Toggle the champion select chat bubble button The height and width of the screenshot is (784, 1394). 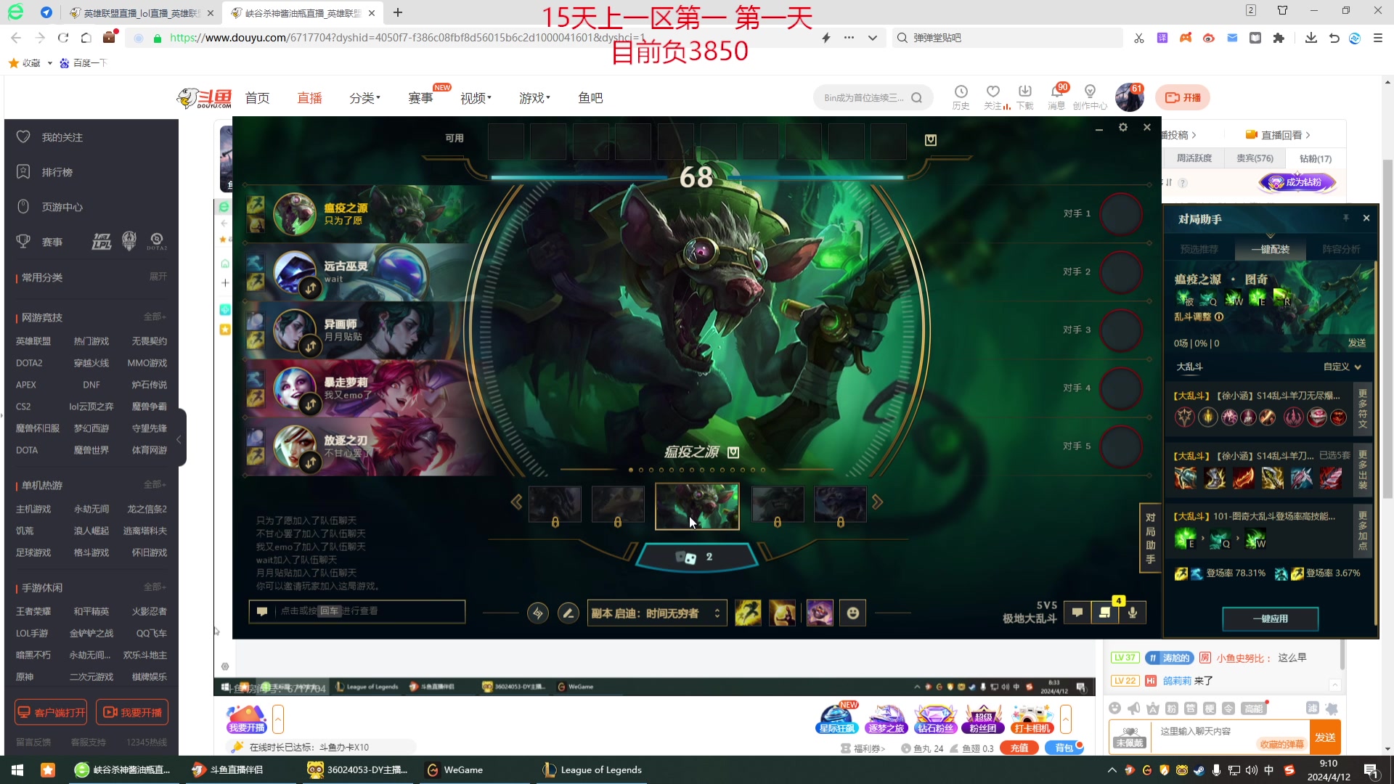pos(1077,613)
